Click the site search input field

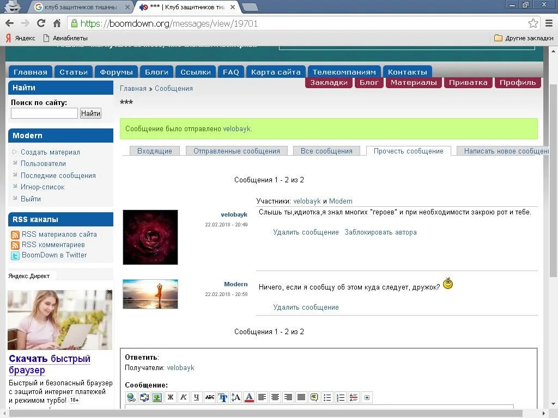coord(44,113)
